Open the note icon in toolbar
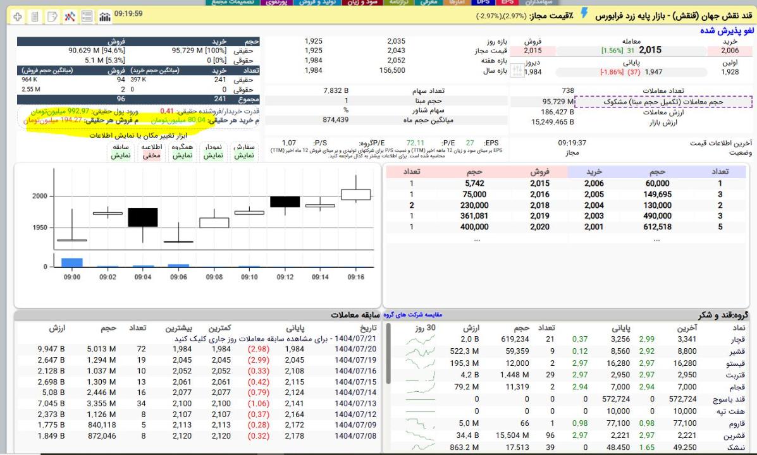Viewport: 757px width, 455px height. click(x=52, y=15)
